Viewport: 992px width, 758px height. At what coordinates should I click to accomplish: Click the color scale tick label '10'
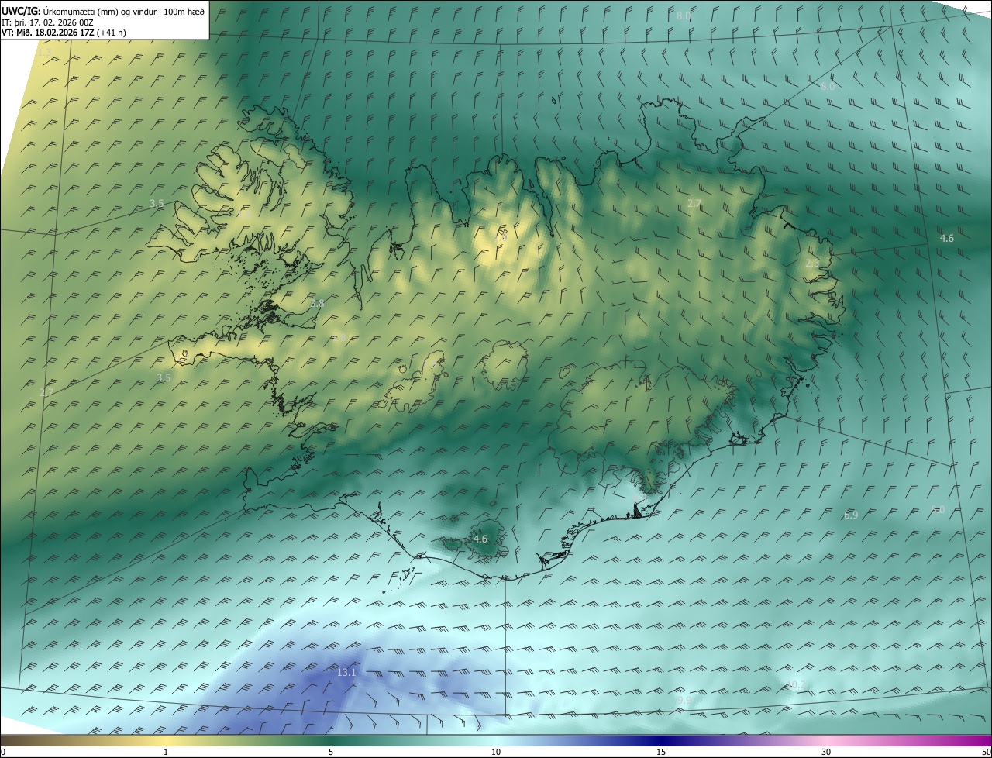[x=496, y=752]
